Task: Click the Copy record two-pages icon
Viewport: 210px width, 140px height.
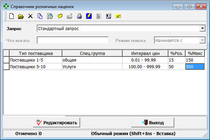Action: [40, 16]
